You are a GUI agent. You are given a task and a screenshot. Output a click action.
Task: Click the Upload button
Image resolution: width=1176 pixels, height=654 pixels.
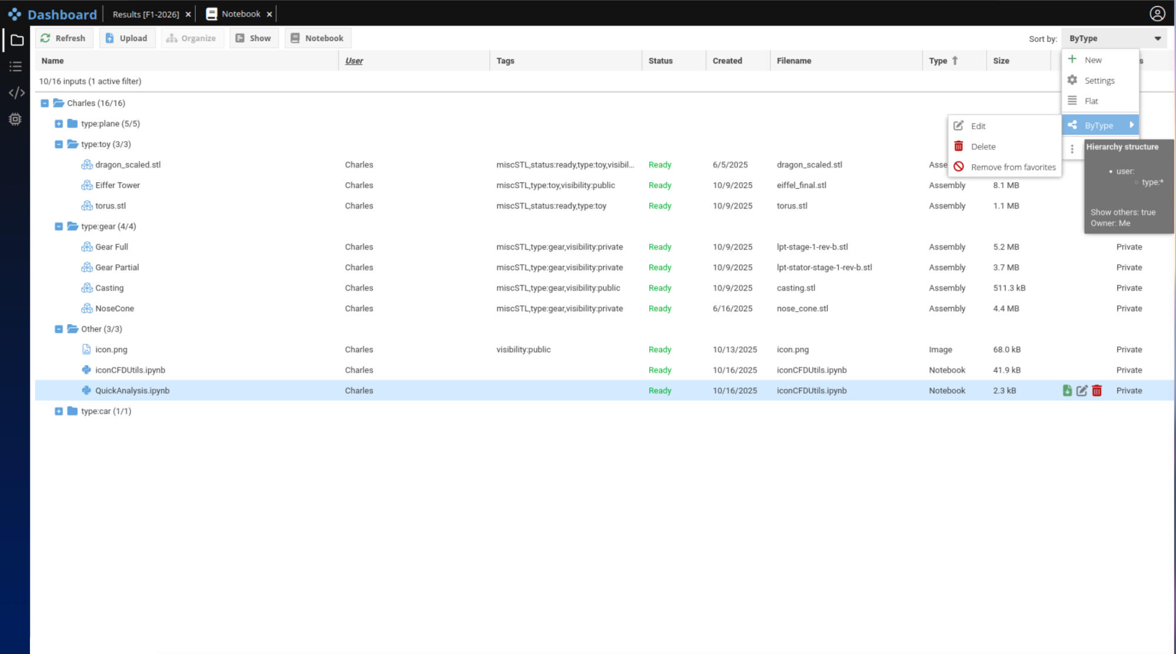click(127, 38)
